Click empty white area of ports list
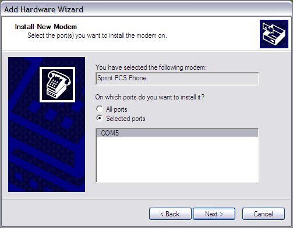293x228 pixels. point(177,159)
